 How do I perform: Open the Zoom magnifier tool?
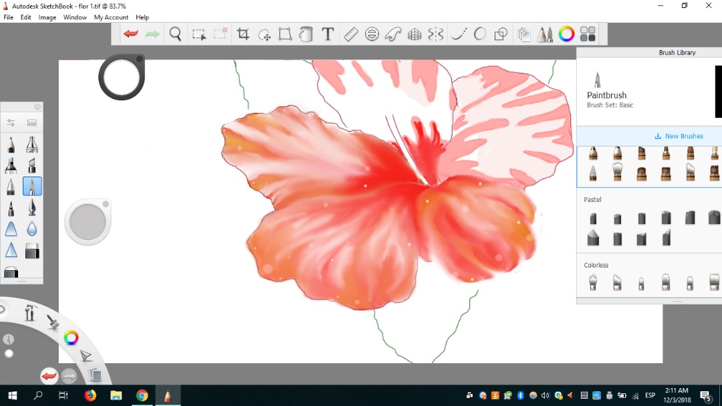click(175, 34)
